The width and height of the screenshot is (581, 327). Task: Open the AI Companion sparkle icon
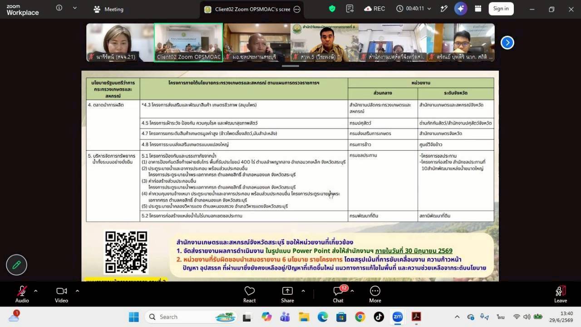[461, 9]
